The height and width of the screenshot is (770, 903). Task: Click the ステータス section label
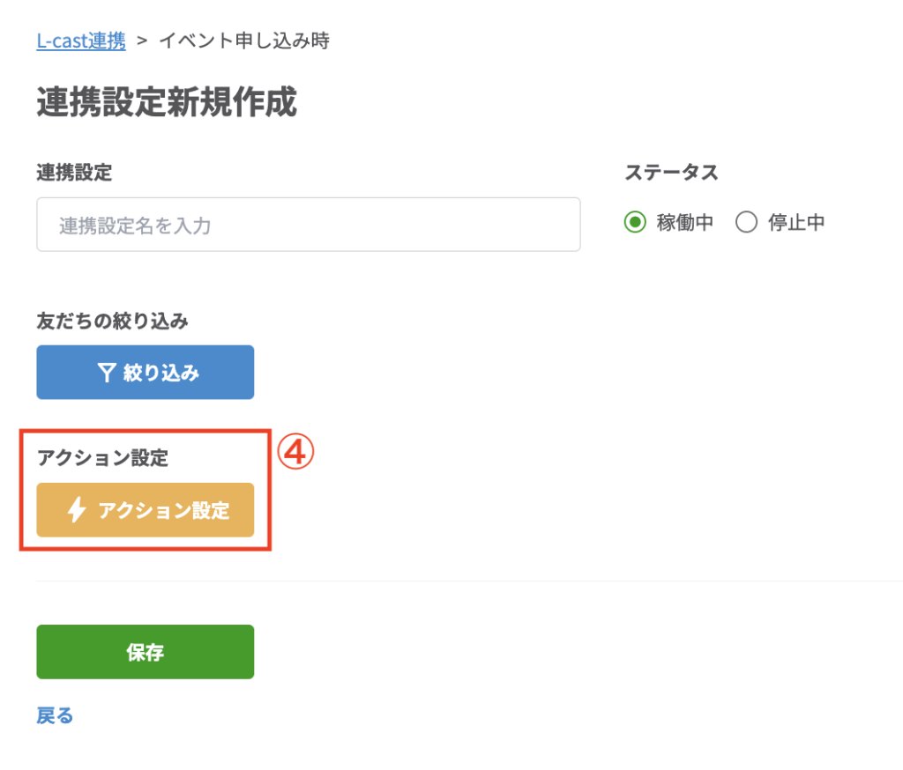click(x=671, y=173)
